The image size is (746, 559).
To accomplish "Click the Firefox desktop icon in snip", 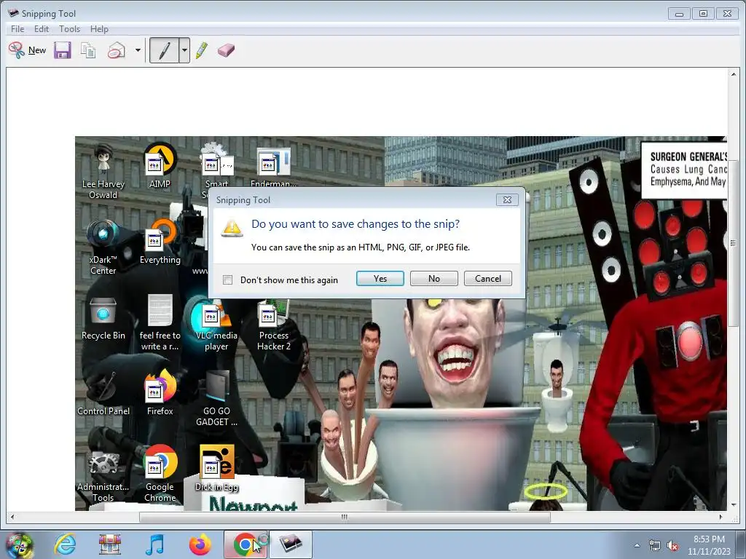I will [160, 394].
